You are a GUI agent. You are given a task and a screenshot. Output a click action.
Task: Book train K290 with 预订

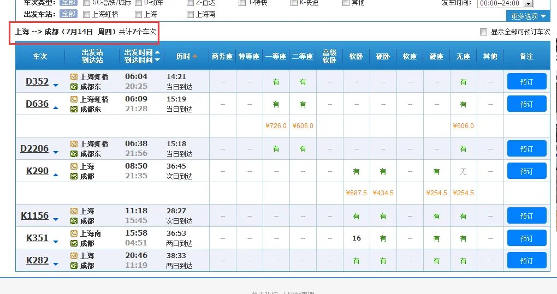526,171
